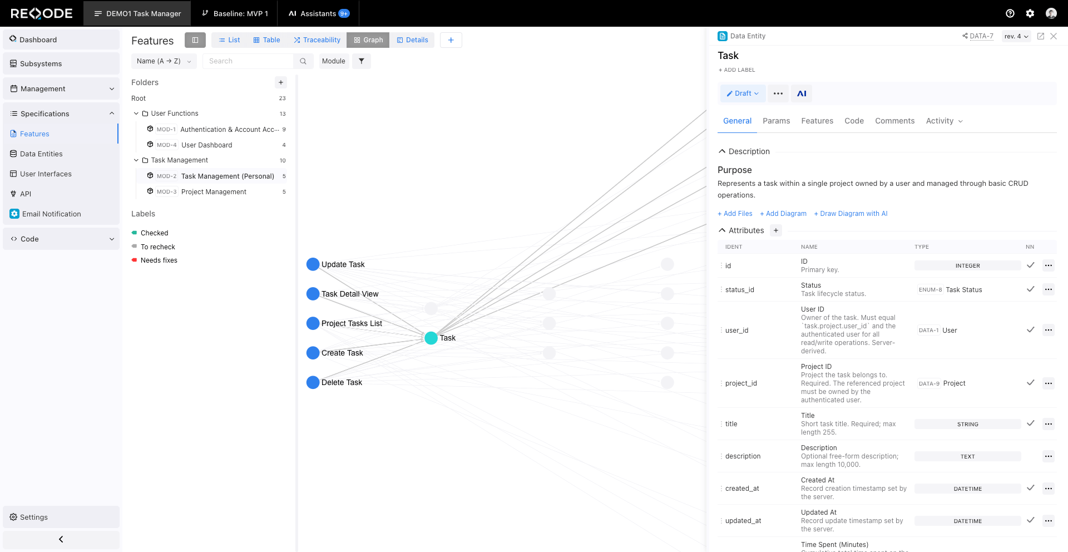Toggle the side panel layout icon
The width and height of the screenshot is (1068, 552).
tap(195, 40)
